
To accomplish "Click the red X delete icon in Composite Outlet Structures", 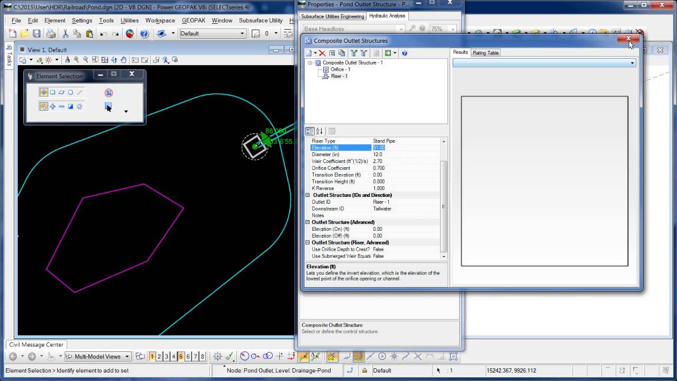I will coord(322,53).
